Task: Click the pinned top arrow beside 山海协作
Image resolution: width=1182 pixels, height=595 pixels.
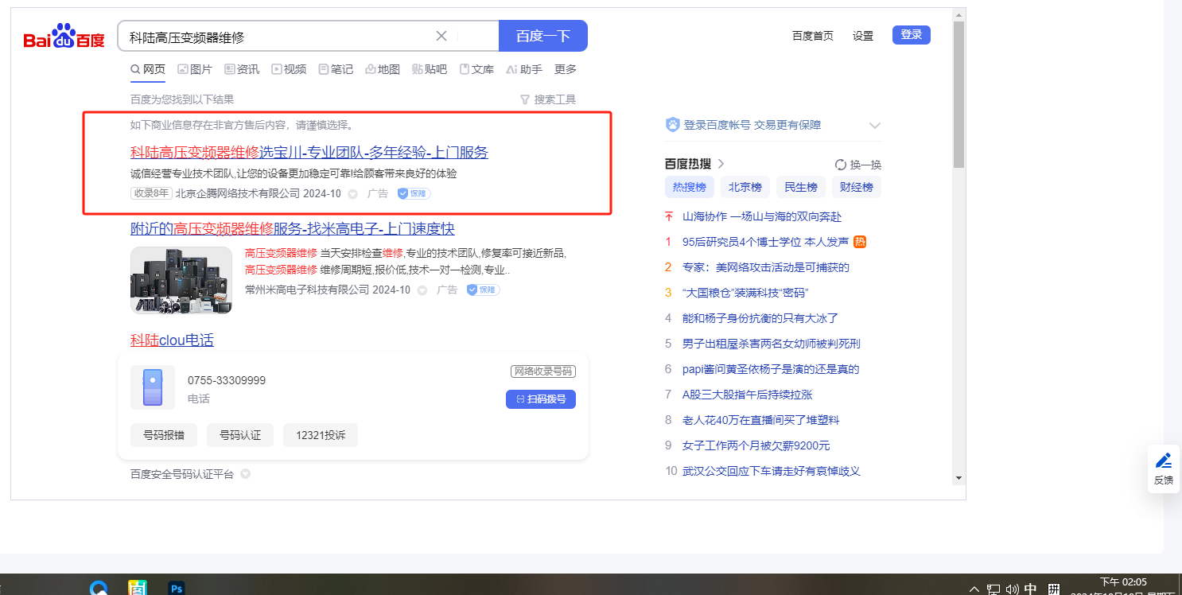Action: point(669,216)
